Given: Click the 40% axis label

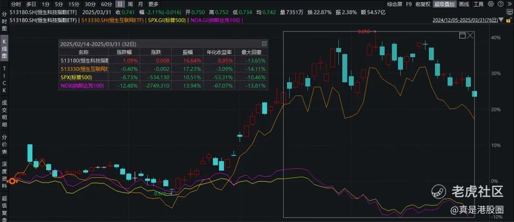Looking at the screenshot, I should (496, 38).
